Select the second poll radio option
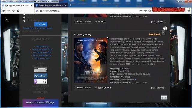The width and height of the screenshot is (192, 108). [24, 17]
